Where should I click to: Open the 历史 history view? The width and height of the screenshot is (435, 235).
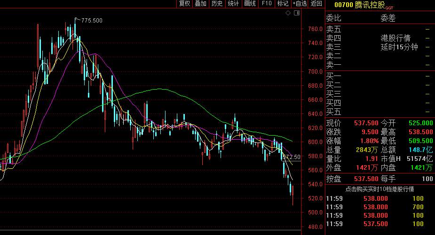[217, 4]
